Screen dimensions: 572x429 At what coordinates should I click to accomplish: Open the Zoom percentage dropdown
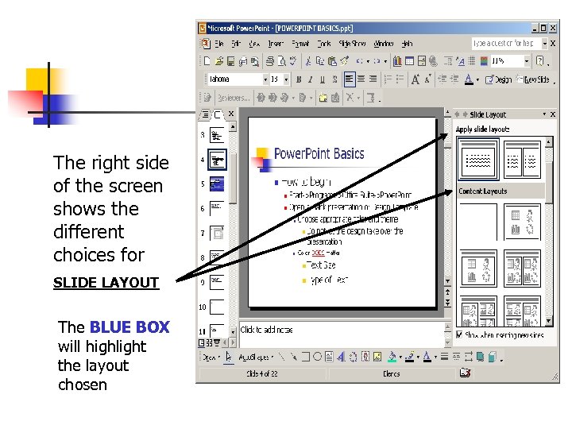click(527, 61)
